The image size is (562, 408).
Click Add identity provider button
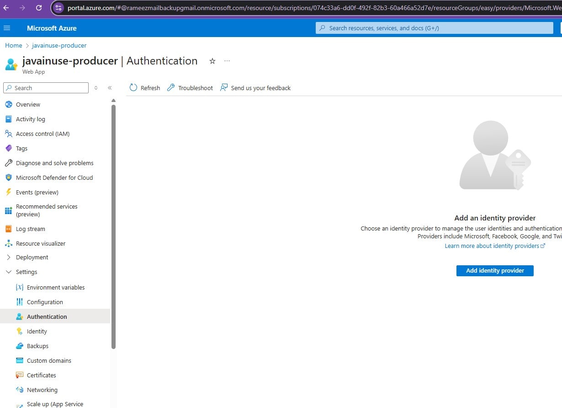coord(495,270)
